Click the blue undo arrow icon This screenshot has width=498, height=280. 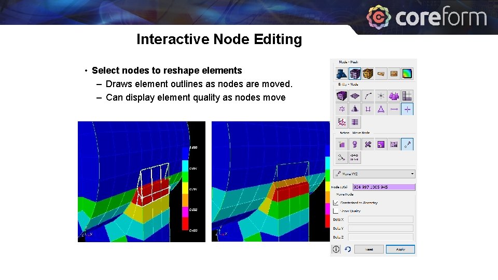click(348, 249)
